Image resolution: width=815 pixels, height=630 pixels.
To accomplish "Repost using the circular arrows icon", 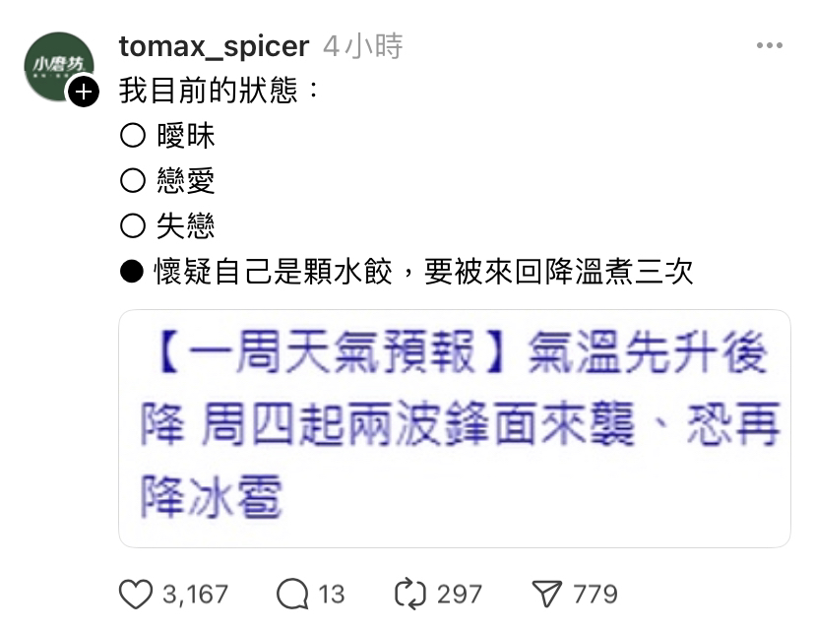I will (410, 594).
